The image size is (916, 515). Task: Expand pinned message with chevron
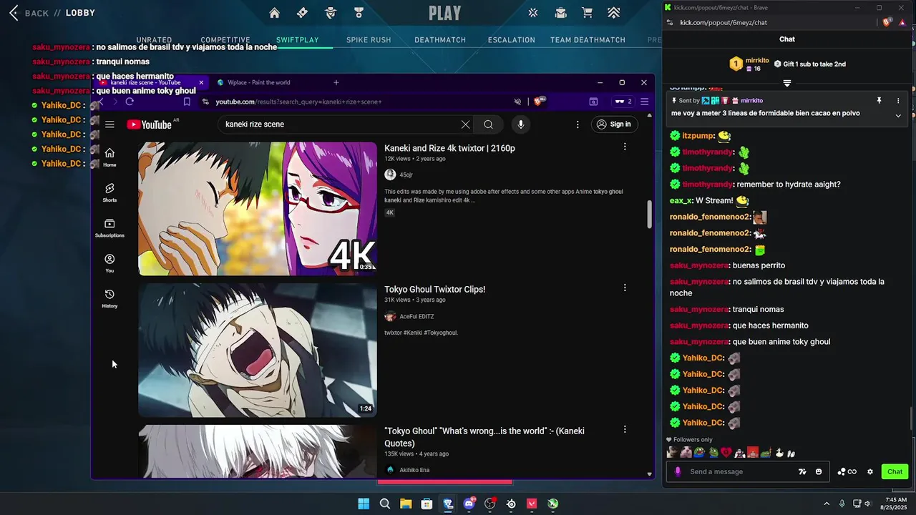coord(898,116)
